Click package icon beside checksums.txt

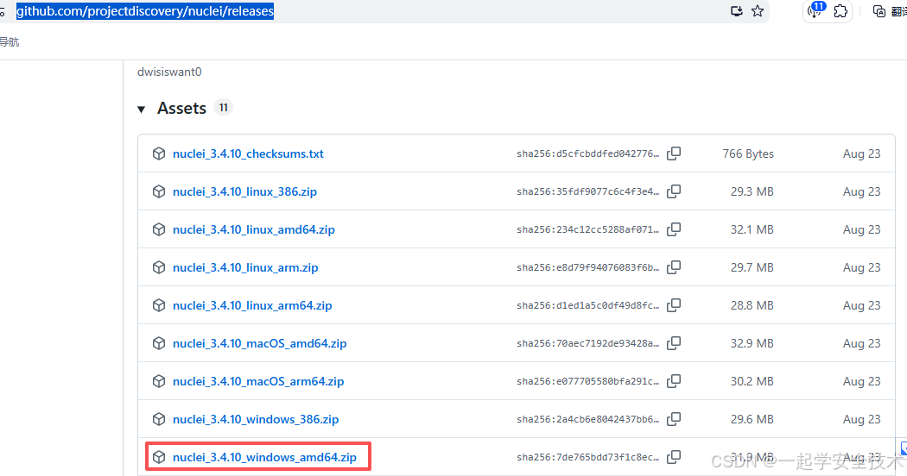point(158,153)
